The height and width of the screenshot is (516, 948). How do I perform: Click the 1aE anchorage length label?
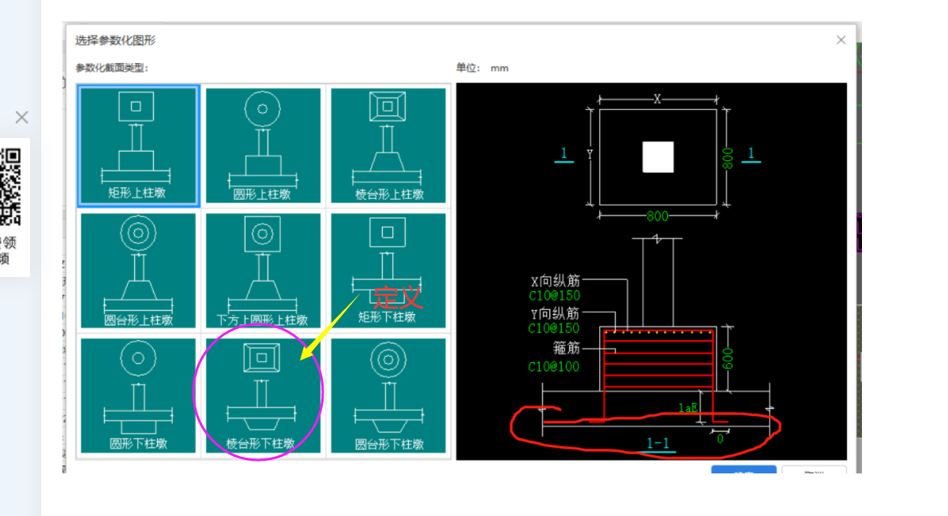pos(688,408)
